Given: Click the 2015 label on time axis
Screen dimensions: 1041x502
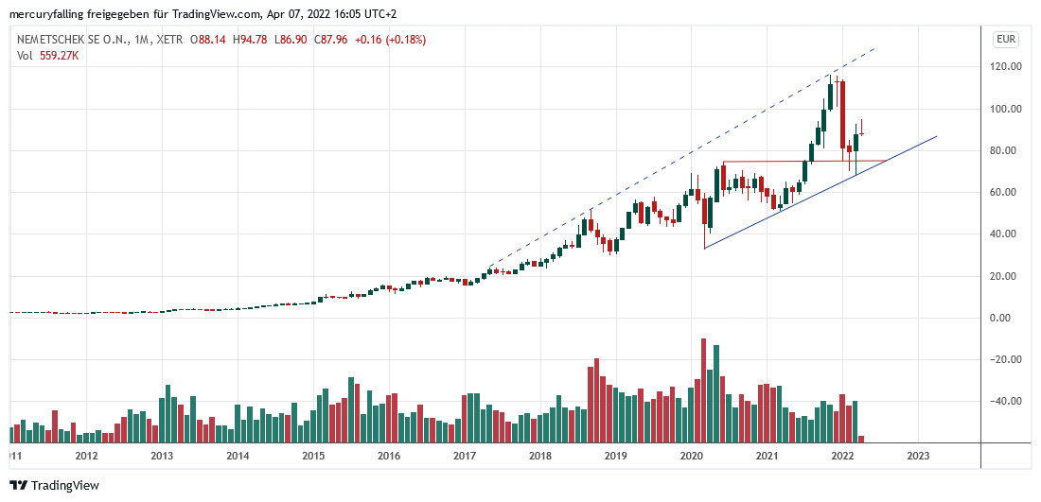Looking at the screenshot, I should click(313, 455).
